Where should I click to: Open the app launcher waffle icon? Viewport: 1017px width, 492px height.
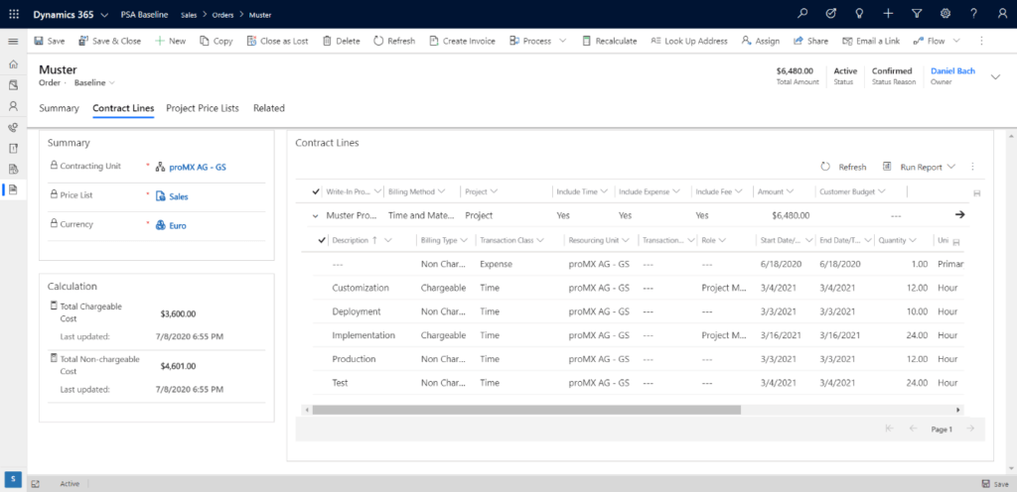[x=14, y=14]
